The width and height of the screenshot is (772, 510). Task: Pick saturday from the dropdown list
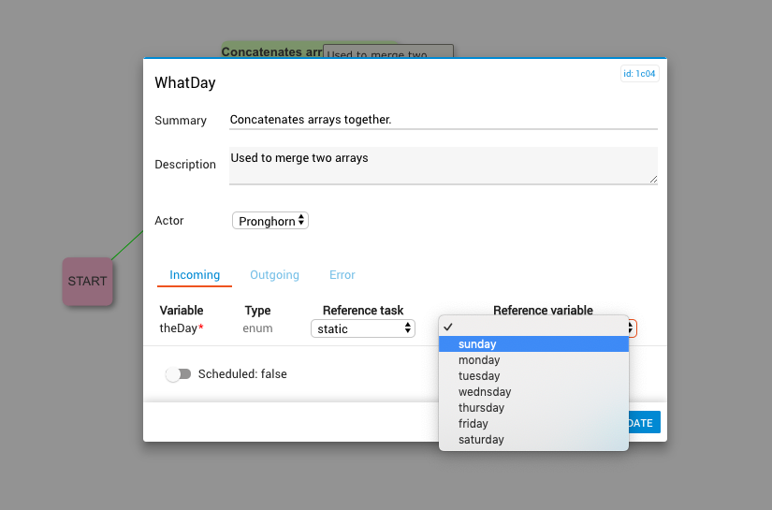tap(481, 440)
